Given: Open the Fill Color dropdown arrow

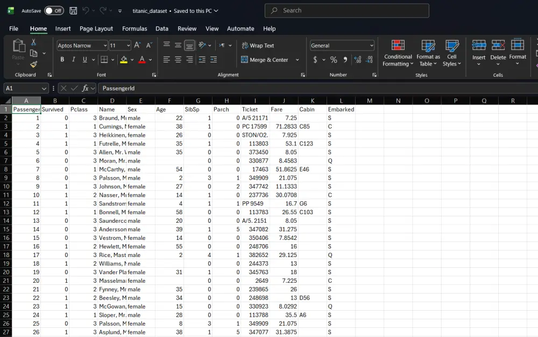Looking at the screenshot, I should 132,60.
